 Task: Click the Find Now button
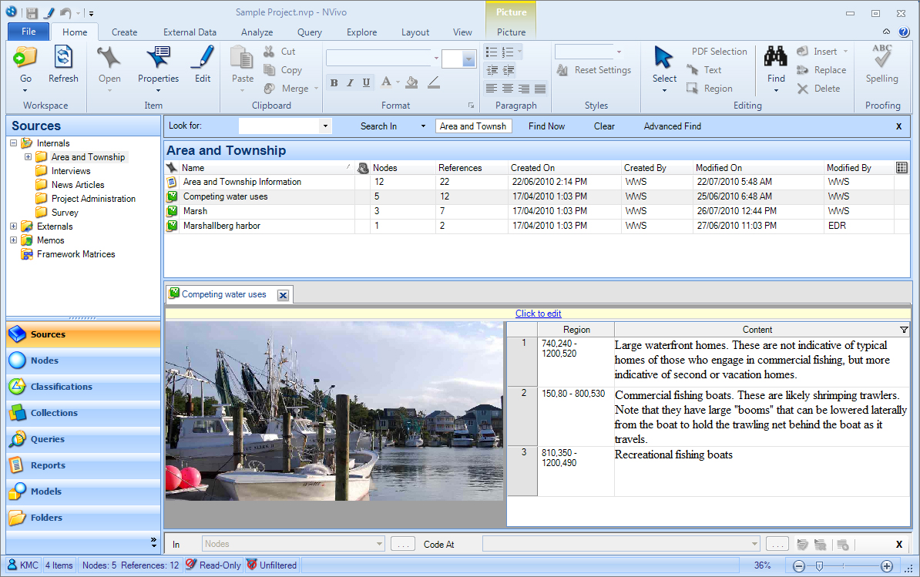pyautogui.click(x=546, y=126)
